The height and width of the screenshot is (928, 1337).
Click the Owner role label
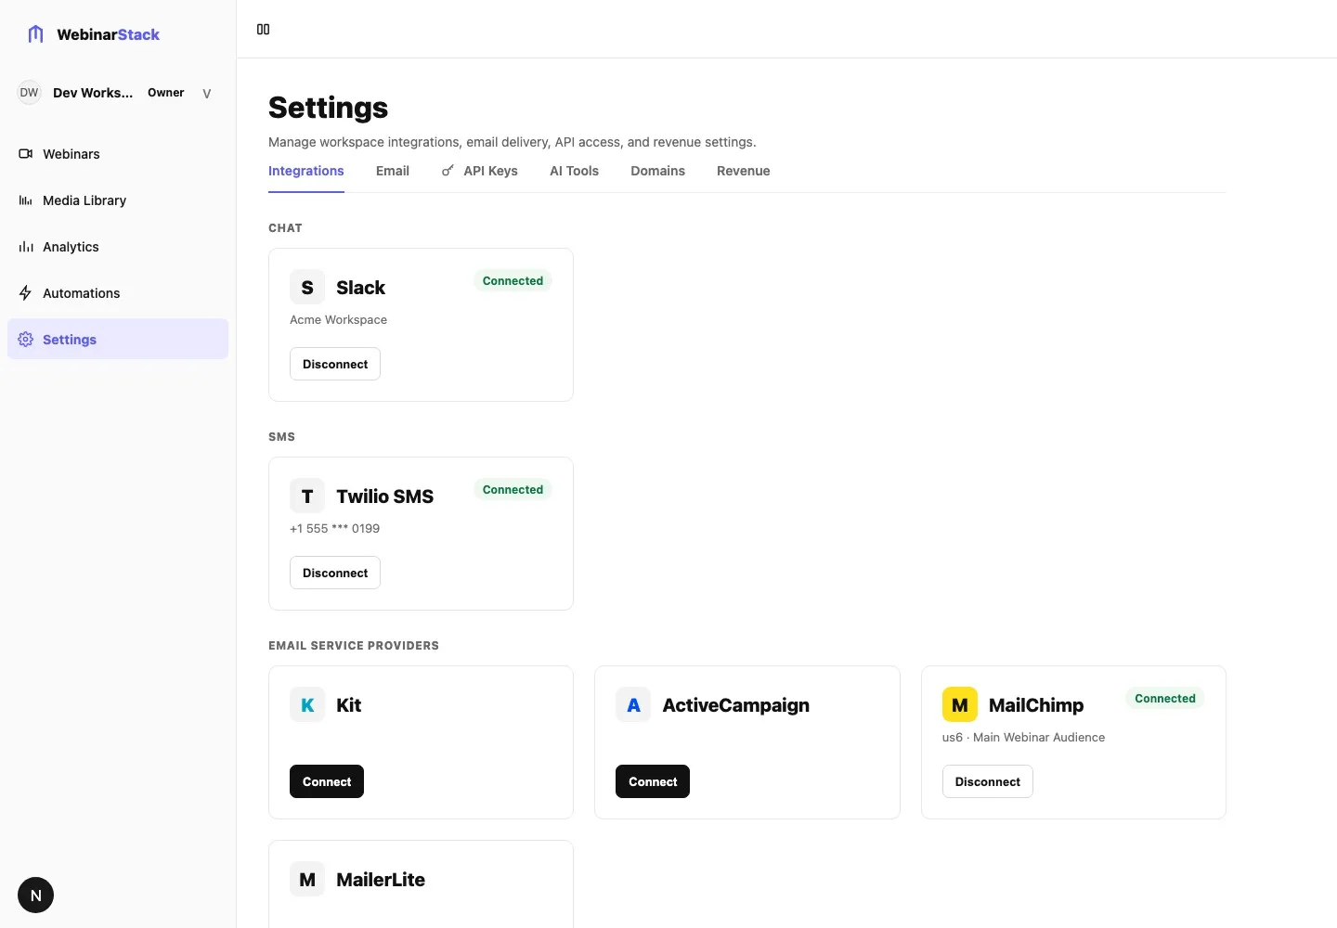click(x=166, y=93)
